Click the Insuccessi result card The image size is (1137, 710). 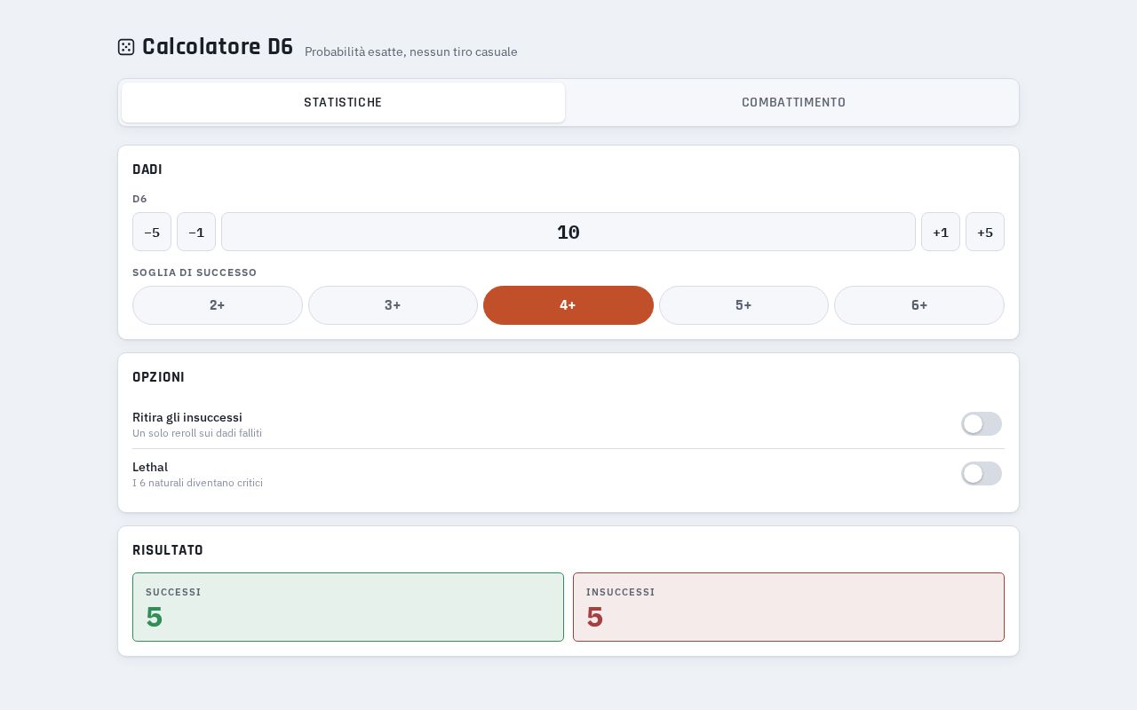point(789,607)
